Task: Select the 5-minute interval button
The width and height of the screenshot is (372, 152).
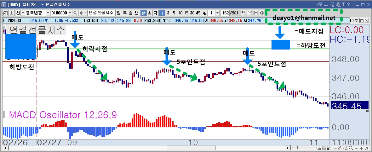Action: pyautogui.click(x=174, y=13)
